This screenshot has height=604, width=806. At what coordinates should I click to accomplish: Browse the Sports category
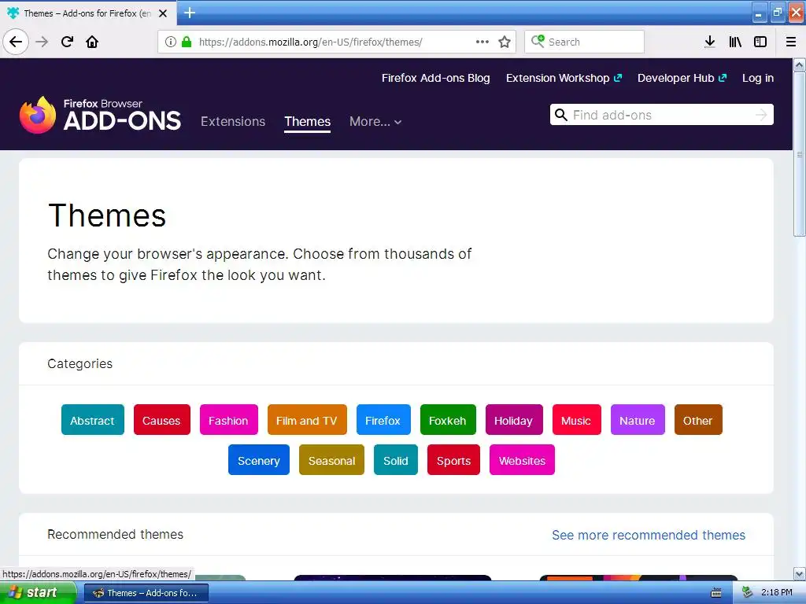click(x=453, y=459)
